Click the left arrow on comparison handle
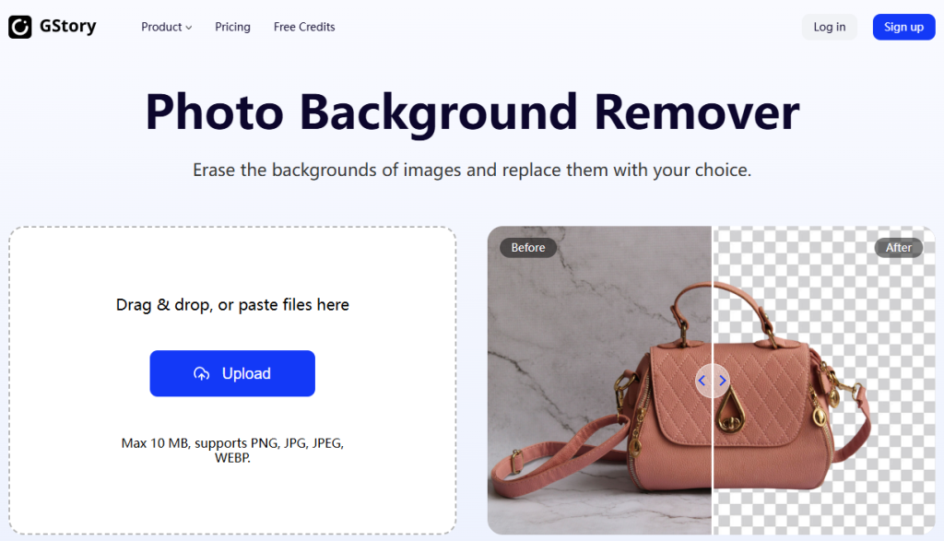Image resolution: width=944 pixels, height=541 pixels. 702,381
